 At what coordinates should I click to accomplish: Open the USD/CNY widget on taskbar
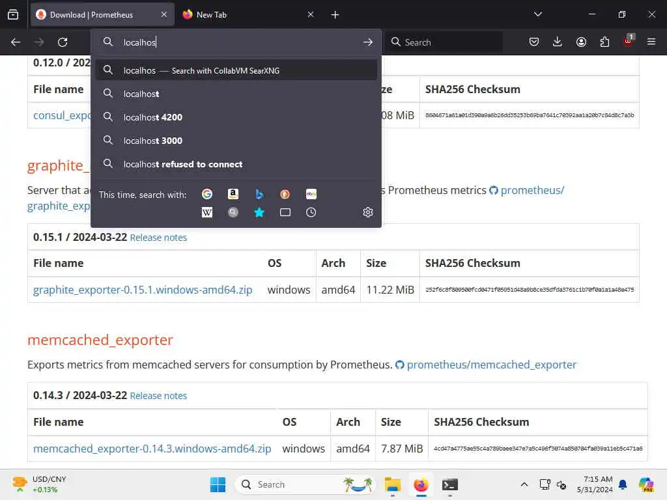pyautogui.click(x=39, y=484)
